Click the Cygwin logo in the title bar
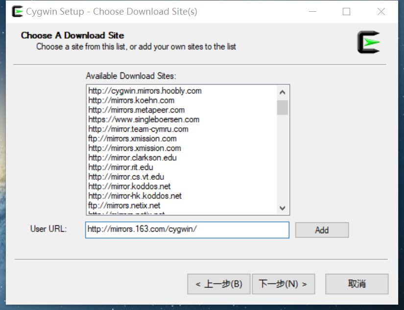Image resolution: width=404 pixels, height=310 pixels. click(x=17, y=11)
